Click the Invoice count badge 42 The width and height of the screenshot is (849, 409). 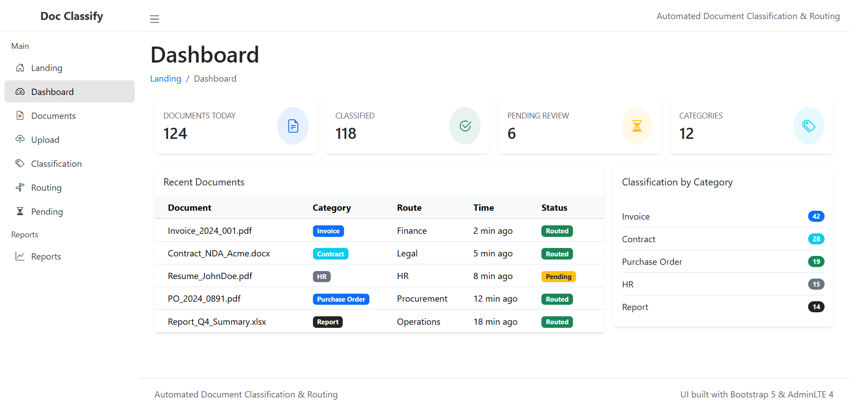tap(816, 216)
